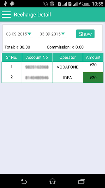Tap the USB connection status icon
Screen dimensions: 105x188
5,4
